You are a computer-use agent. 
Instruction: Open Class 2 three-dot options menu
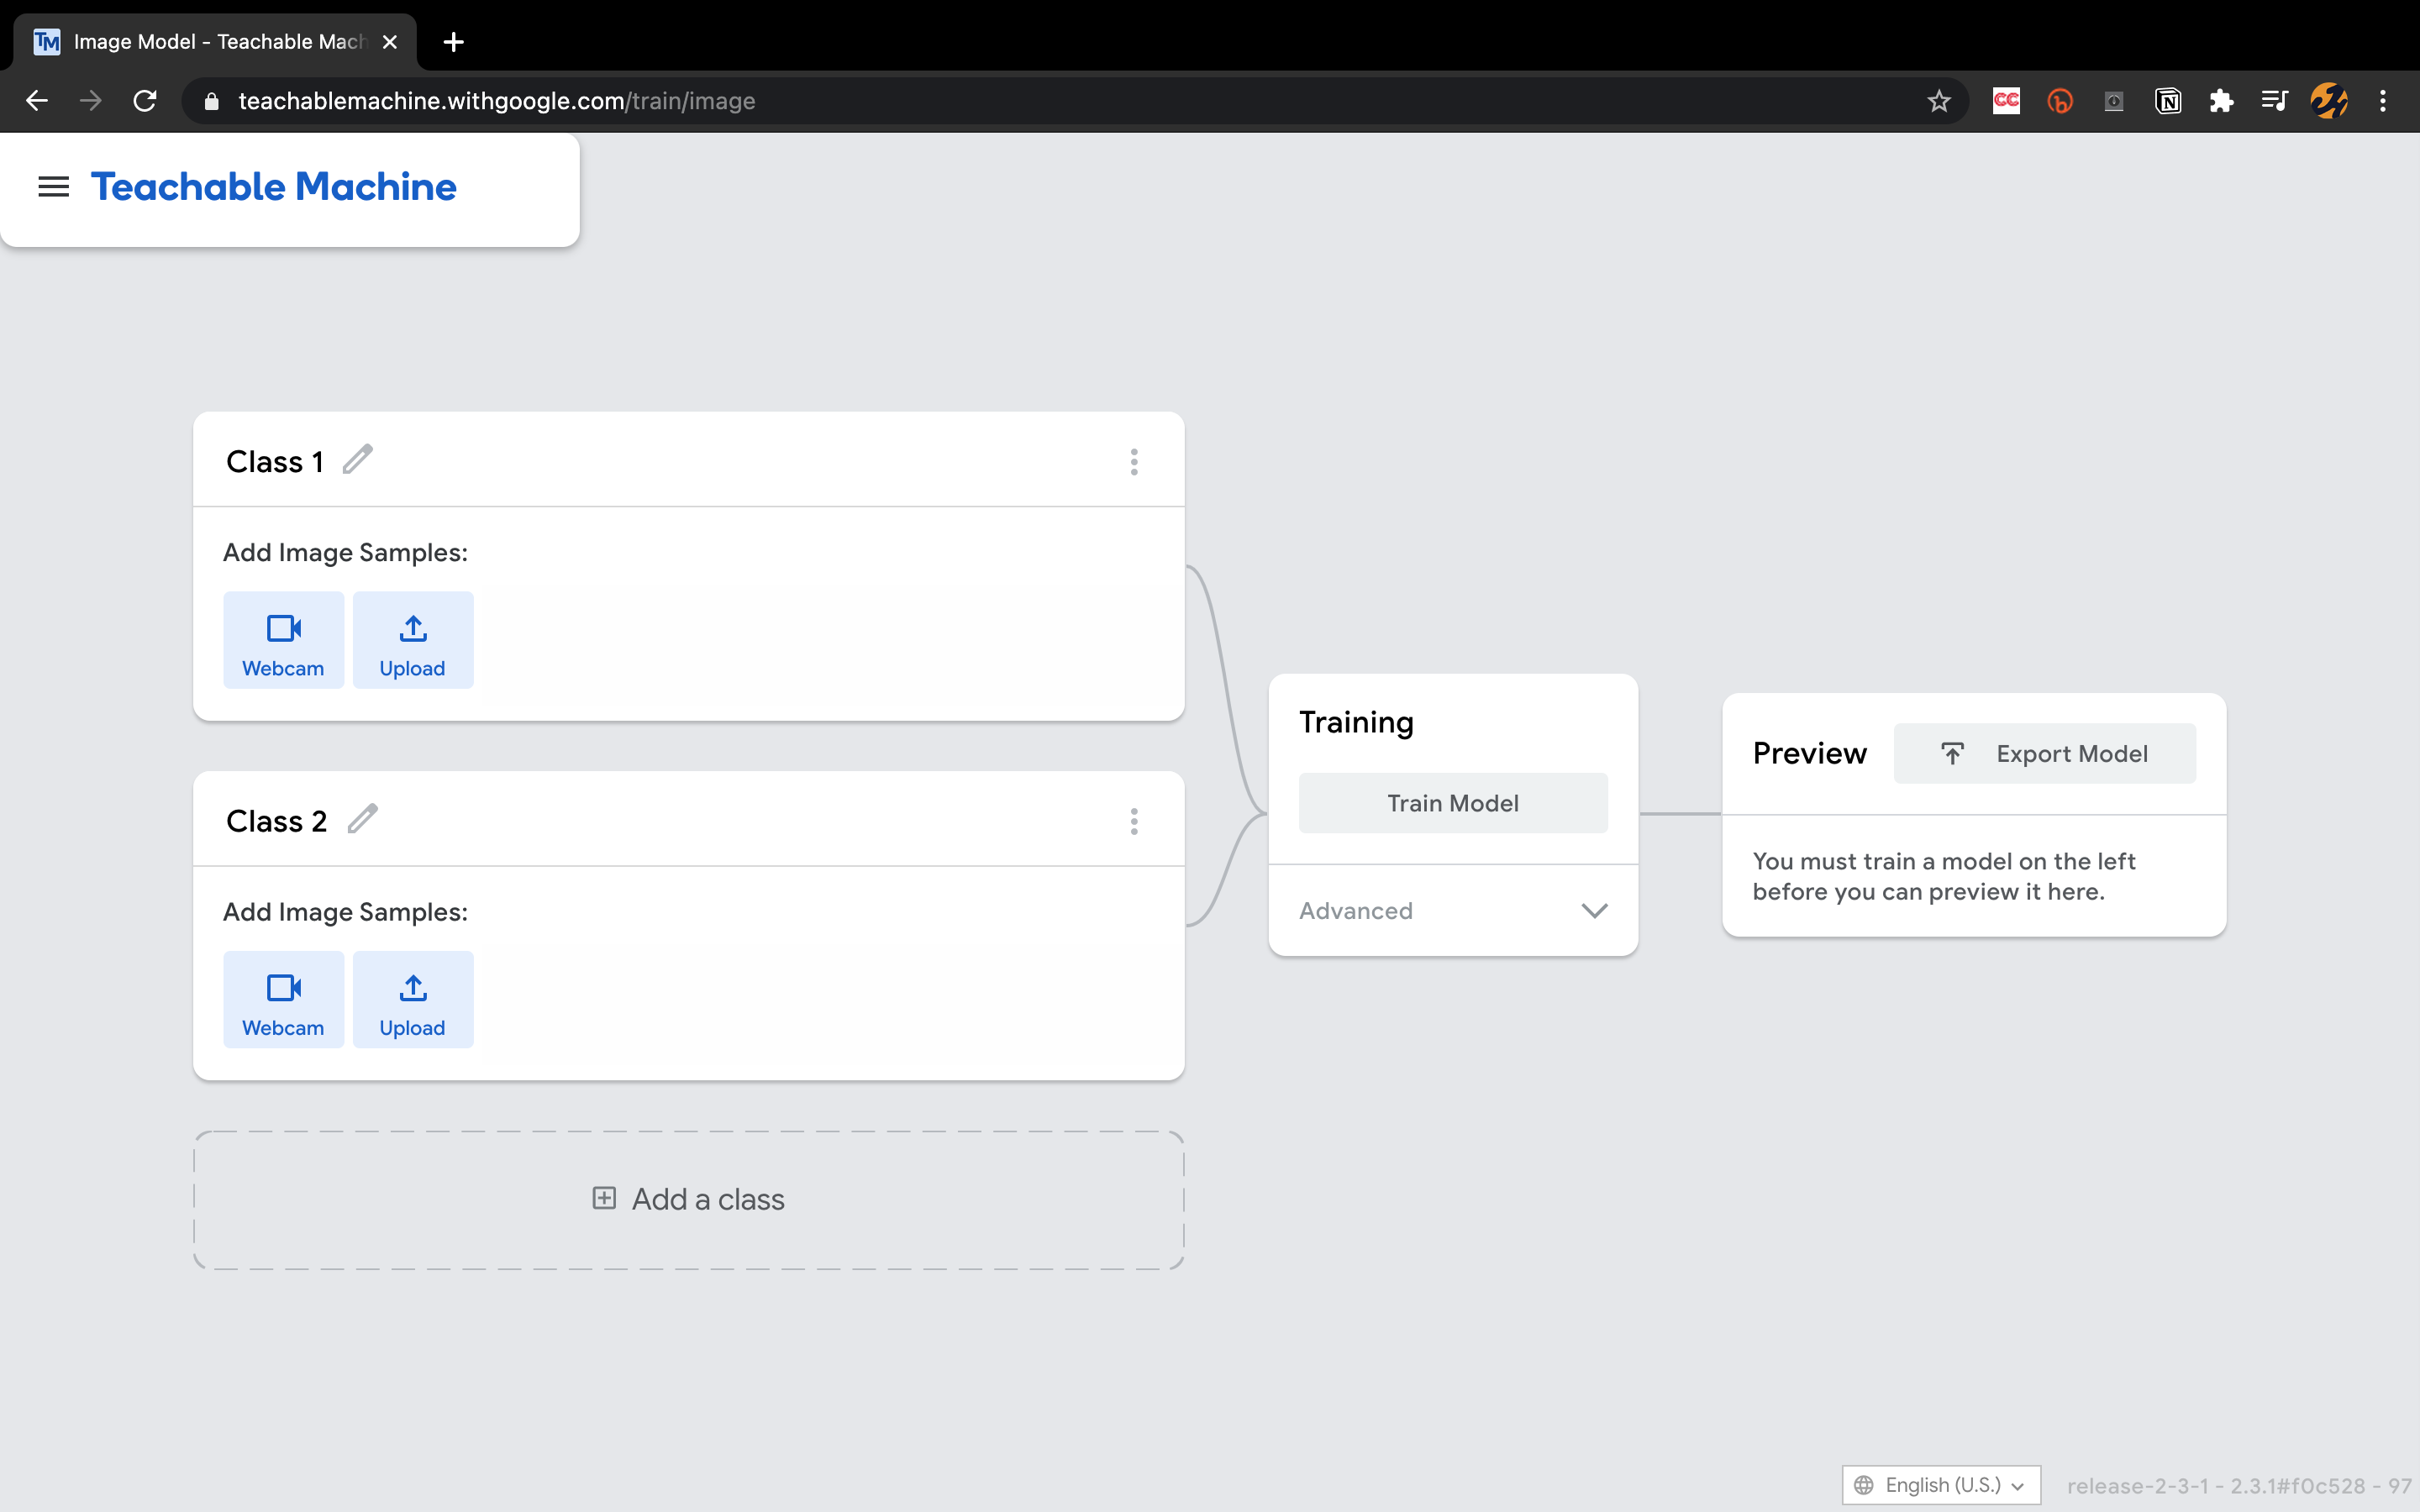pyautogui.click(x=1134, y=822)
